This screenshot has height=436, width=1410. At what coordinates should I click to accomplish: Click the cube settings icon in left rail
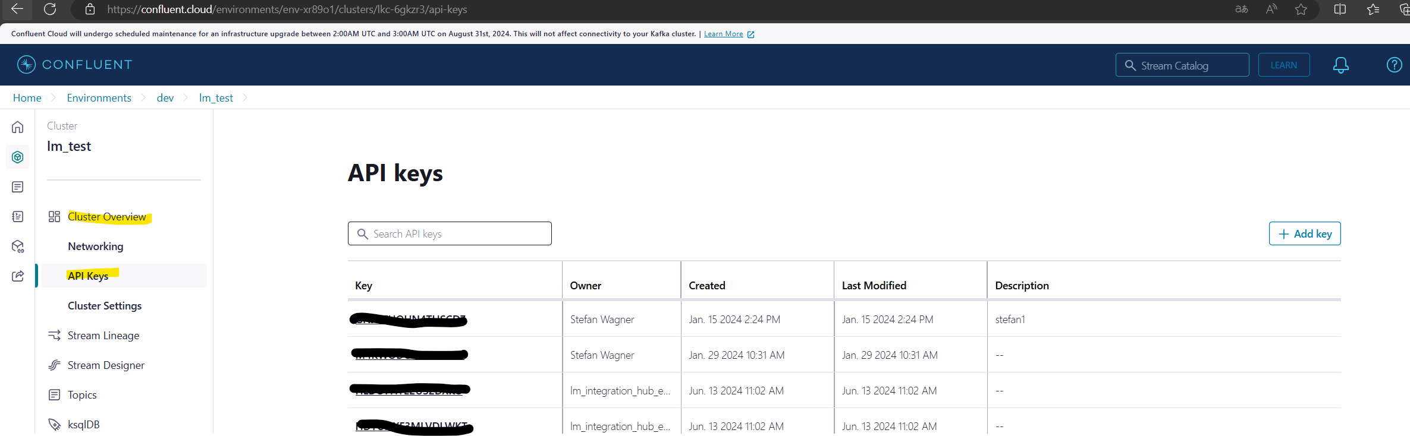(18, 246)
